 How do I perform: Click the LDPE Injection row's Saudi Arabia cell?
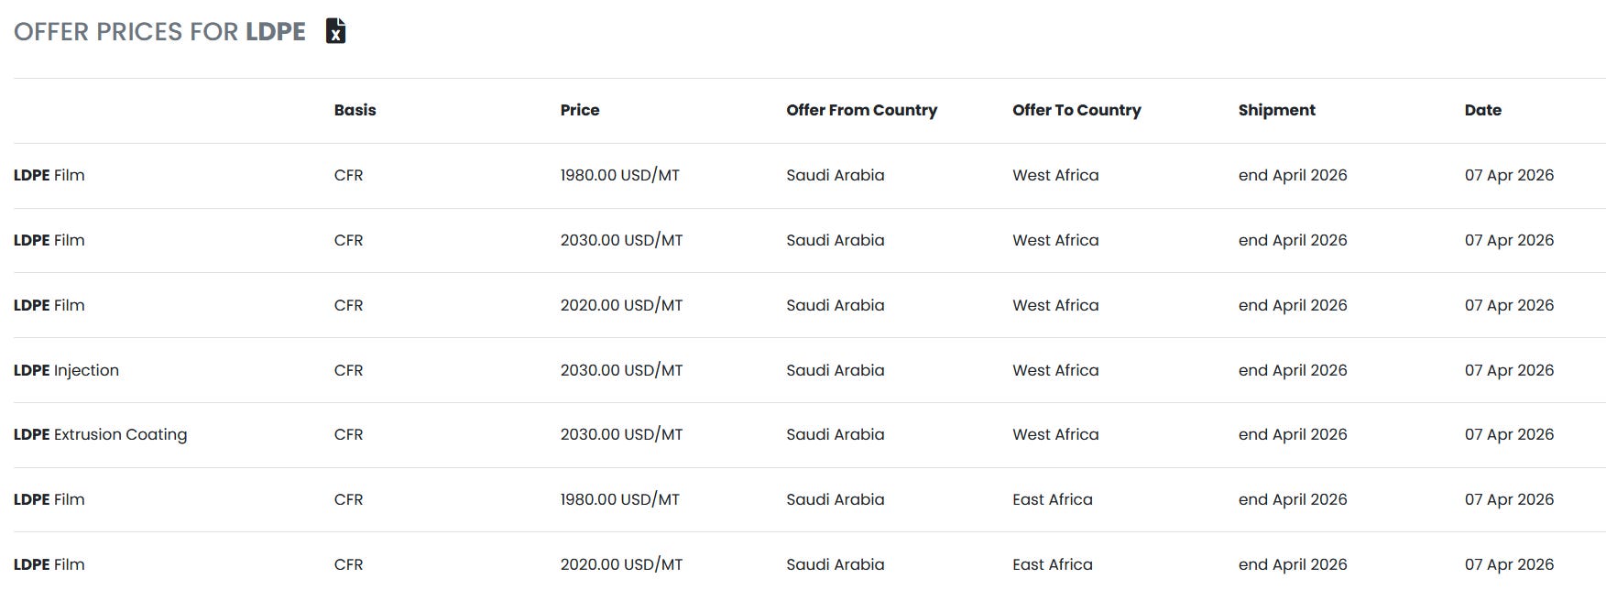click(x=835, y=370)
